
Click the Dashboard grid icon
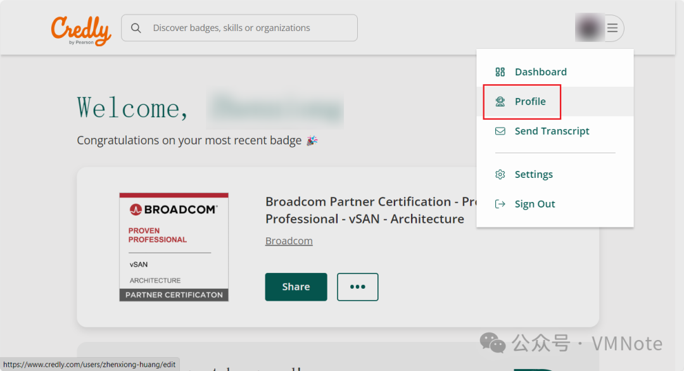point(500,72)
